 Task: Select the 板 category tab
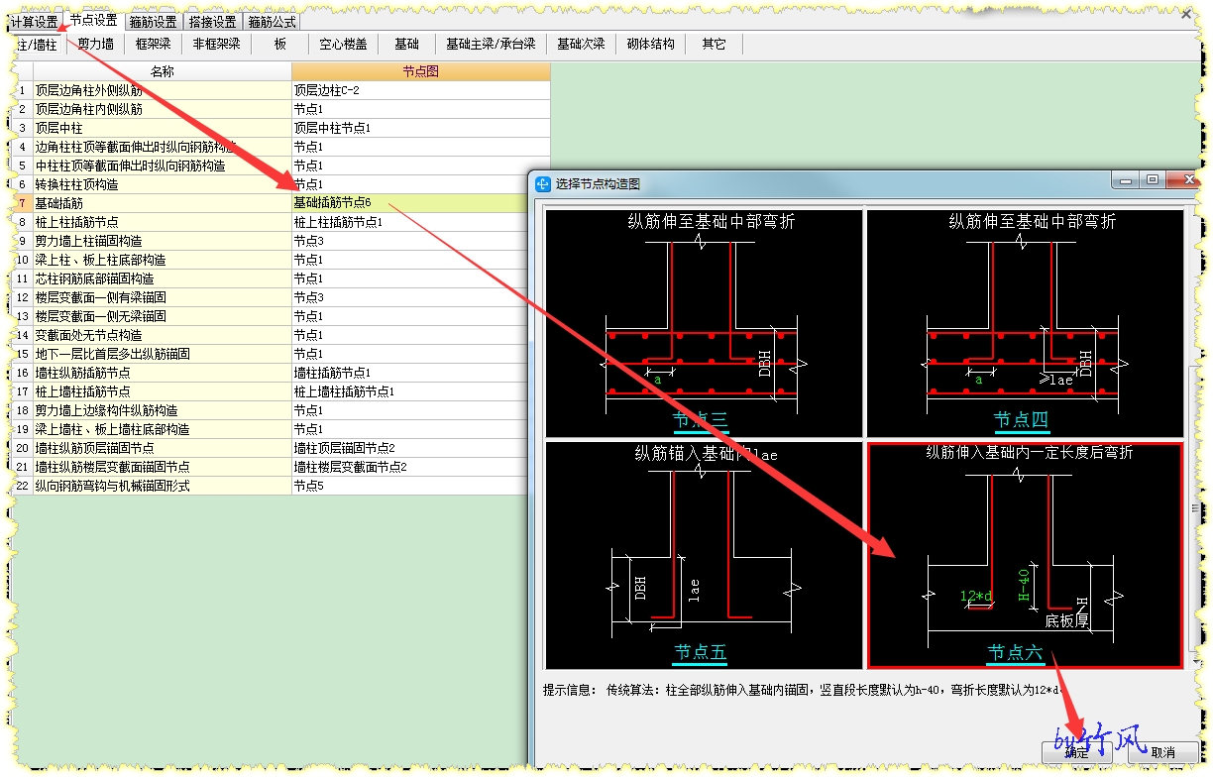[280, 44]
